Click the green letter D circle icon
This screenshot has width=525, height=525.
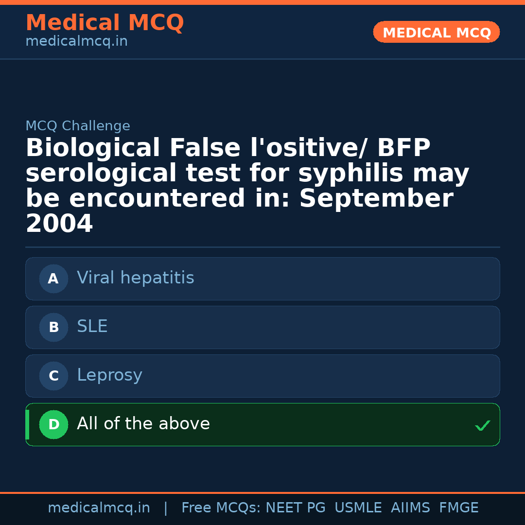(x=53, y=424)
